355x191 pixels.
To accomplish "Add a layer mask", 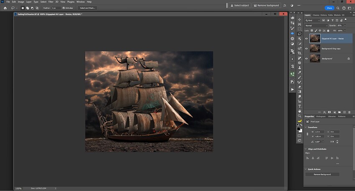I will click(330, 112).
